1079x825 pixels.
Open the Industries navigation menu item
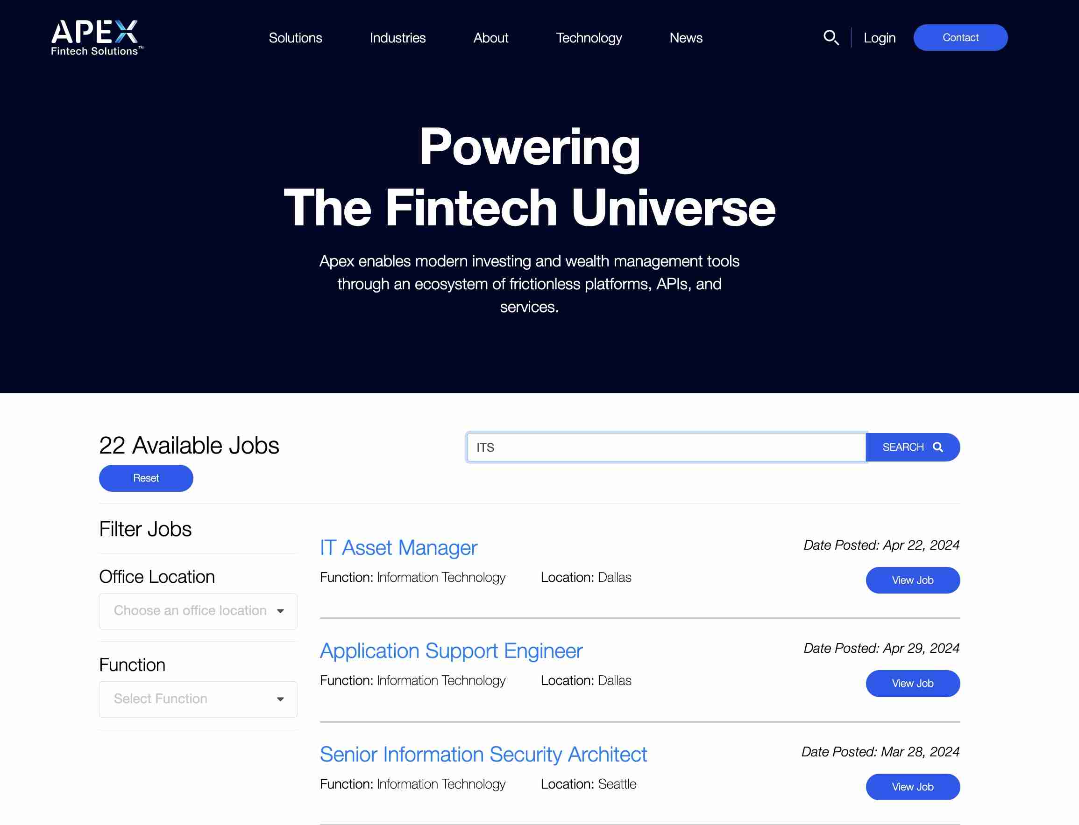coord(397,37)
